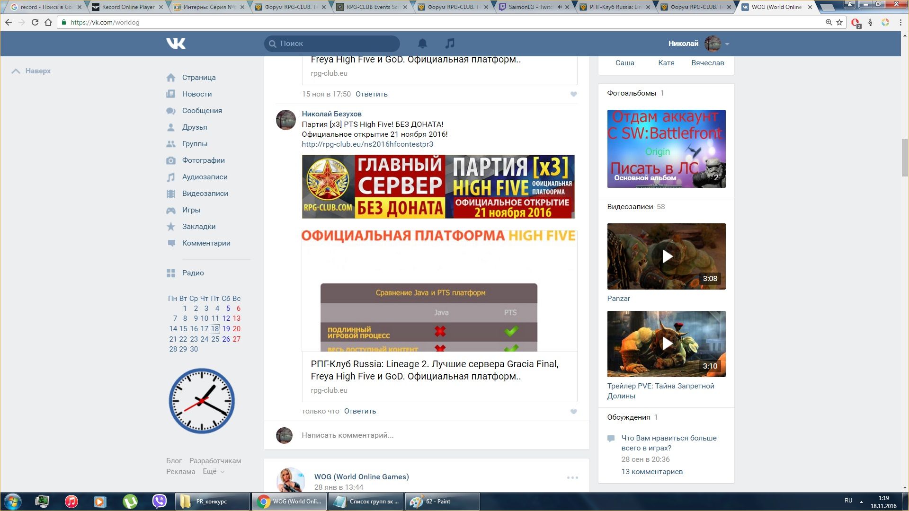Open Группы in the left menu
Viewport: 909px width, 511px height.
pyautogui.click(x=195, y=144)
